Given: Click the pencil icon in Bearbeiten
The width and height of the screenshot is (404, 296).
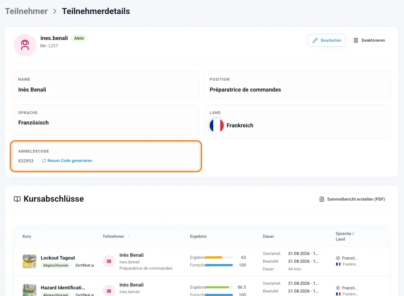Looking at the screenshot, I should coord(315,40).
